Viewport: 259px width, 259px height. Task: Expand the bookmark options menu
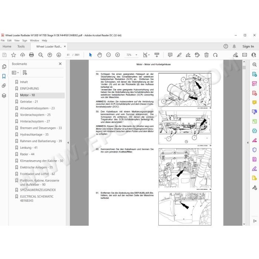pos(15,73)
